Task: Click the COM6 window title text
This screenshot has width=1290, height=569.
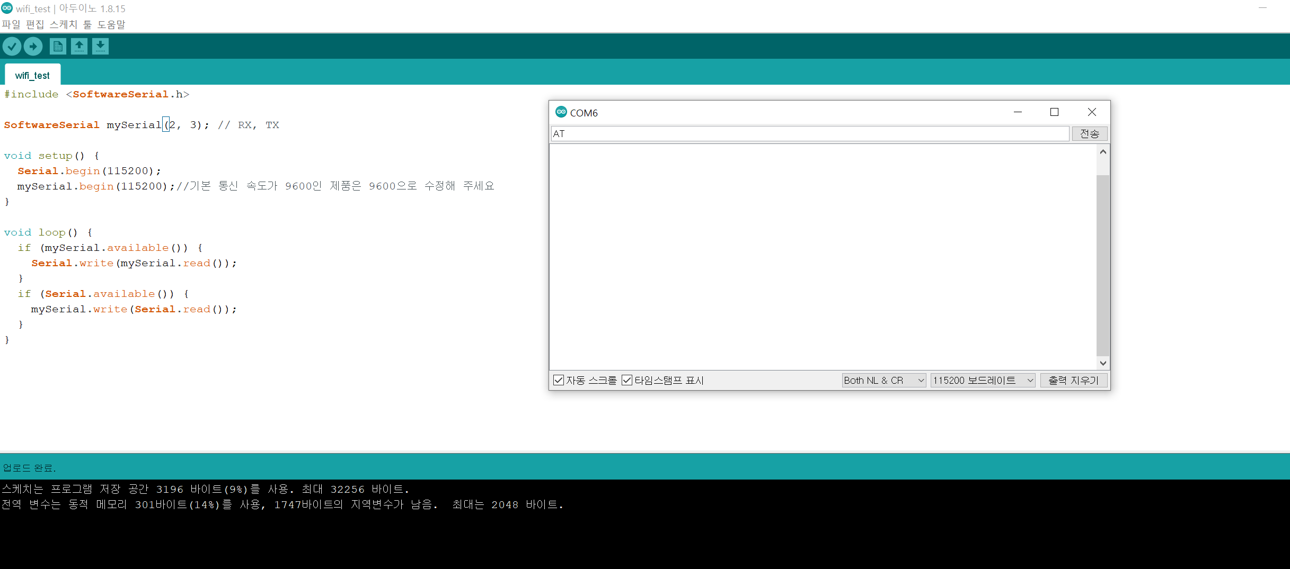Action: click(584, 113)
